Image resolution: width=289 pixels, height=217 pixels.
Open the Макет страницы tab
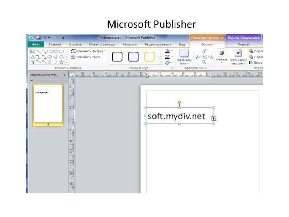[x=102, y=45]
